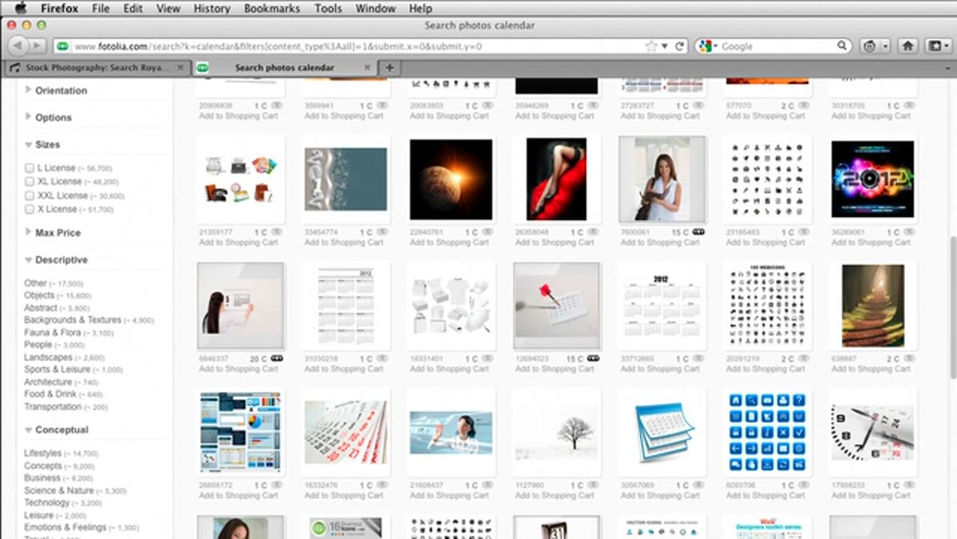Close the Search photos calendar tab
The height and width of the screenshot is (539, 957).
(367, 68)
